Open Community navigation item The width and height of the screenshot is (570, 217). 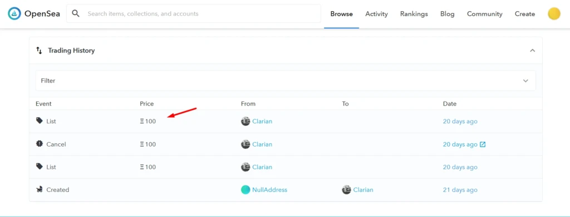485,14
